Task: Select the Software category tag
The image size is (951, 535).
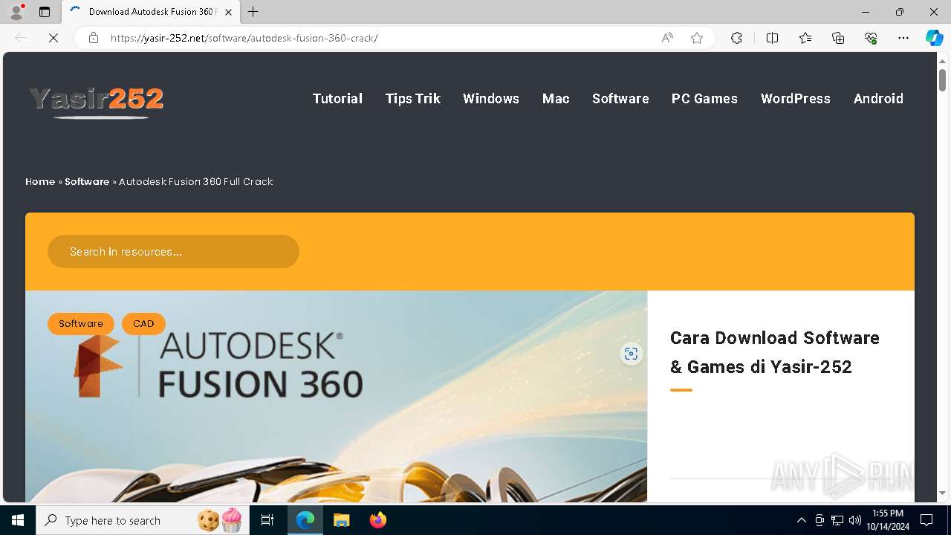Action: (81, 324)
